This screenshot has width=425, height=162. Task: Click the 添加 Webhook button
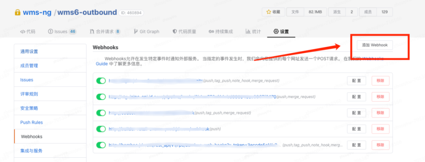pyautogui.click(x=375, y=46)
